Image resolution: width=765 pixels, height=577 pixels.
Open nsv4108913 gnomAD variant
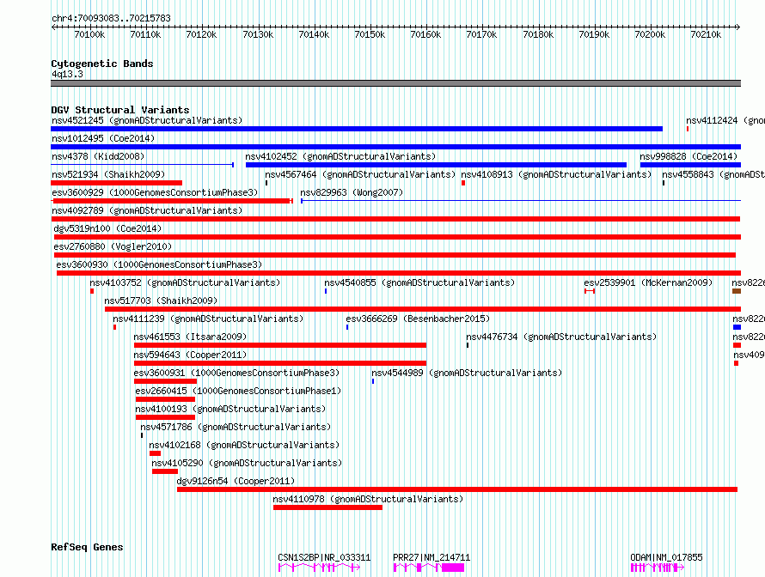[556, 174]
